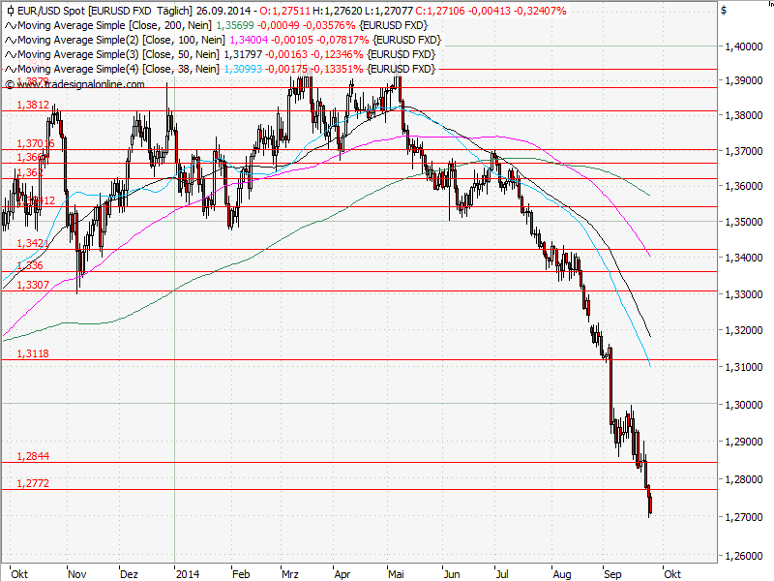Click the magenta 1,34004 moving average value
This screenshot has width=774, height=581.
(249, 40)
